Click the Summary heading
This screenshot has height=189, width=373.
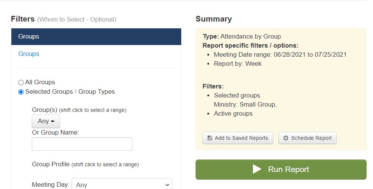click(x=214, y=19)
